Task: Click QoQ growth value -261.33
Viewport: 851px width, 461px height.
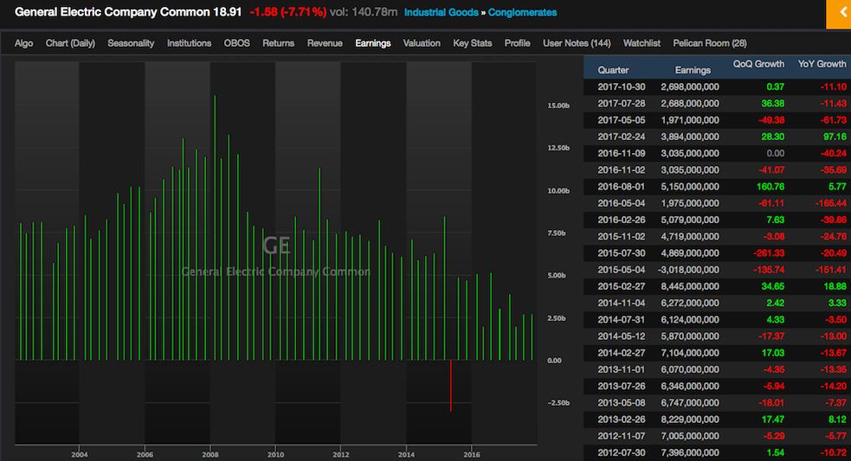Action: click(769, 253)
